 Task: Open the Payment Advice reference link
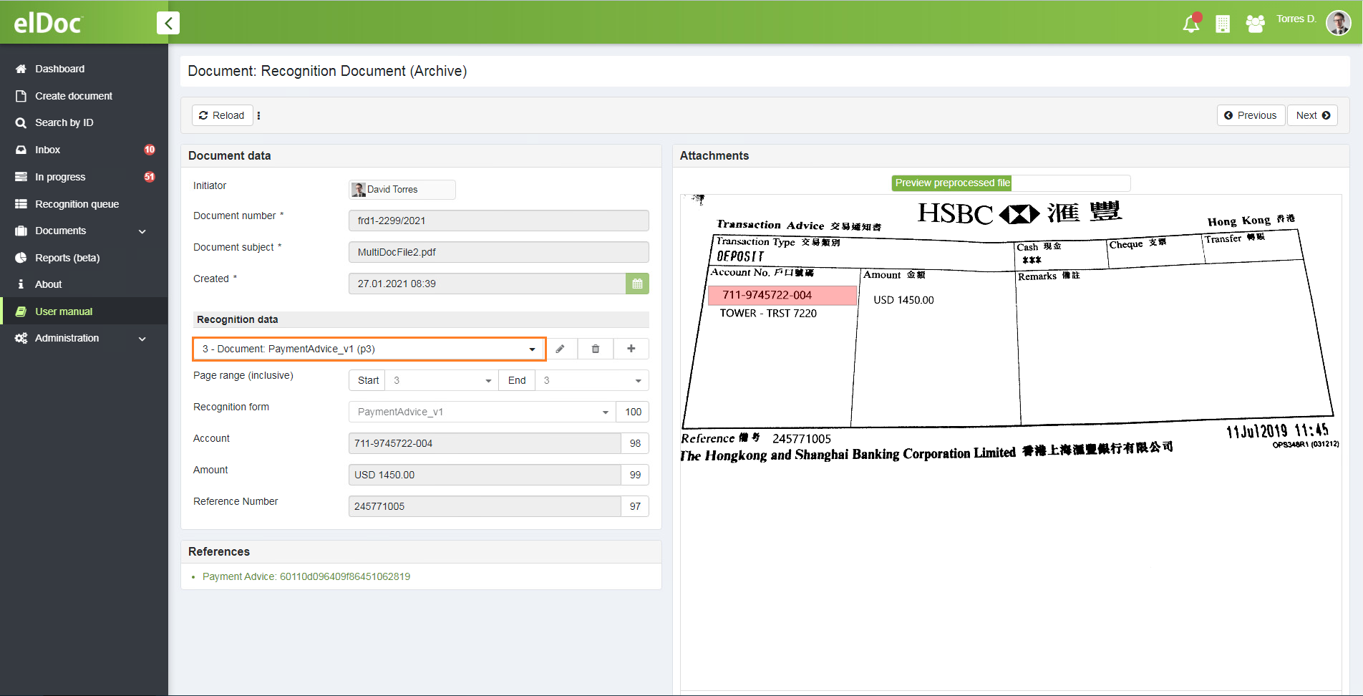click(x=308, y=576)
